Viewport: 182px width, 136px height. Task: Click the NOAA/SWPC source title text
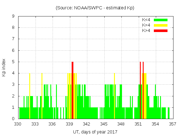pos(95,8)
